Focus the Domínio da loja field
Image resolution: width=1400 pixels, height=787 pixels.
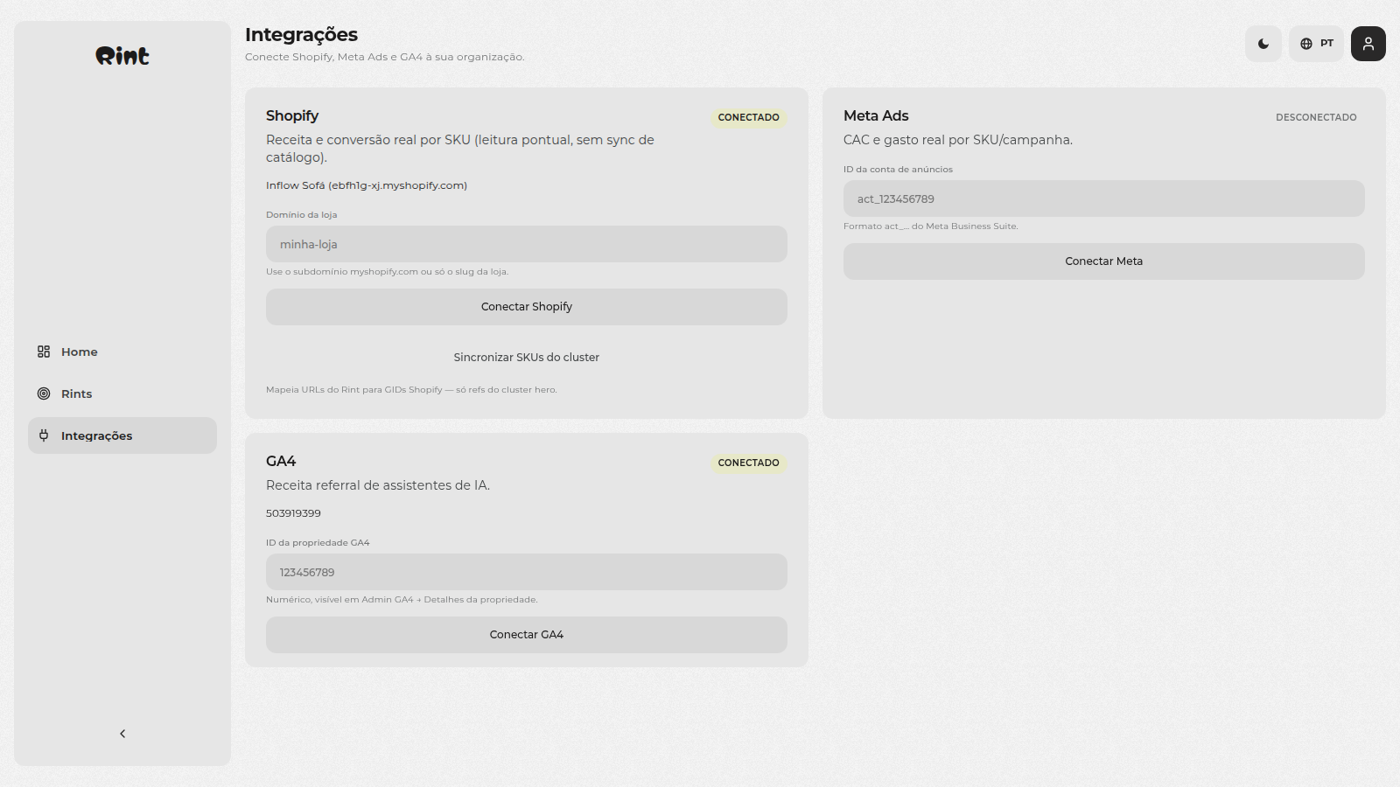527,244
